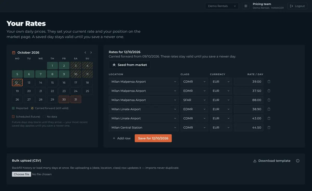This screenshot has width=312, height=191.
Task: Delete the Malpensa CDMR 39.00 row
Action: 269,81
